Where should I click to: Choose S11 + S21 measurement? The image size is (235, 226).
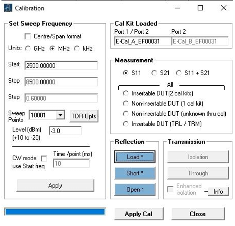click(x=179, y=73)
